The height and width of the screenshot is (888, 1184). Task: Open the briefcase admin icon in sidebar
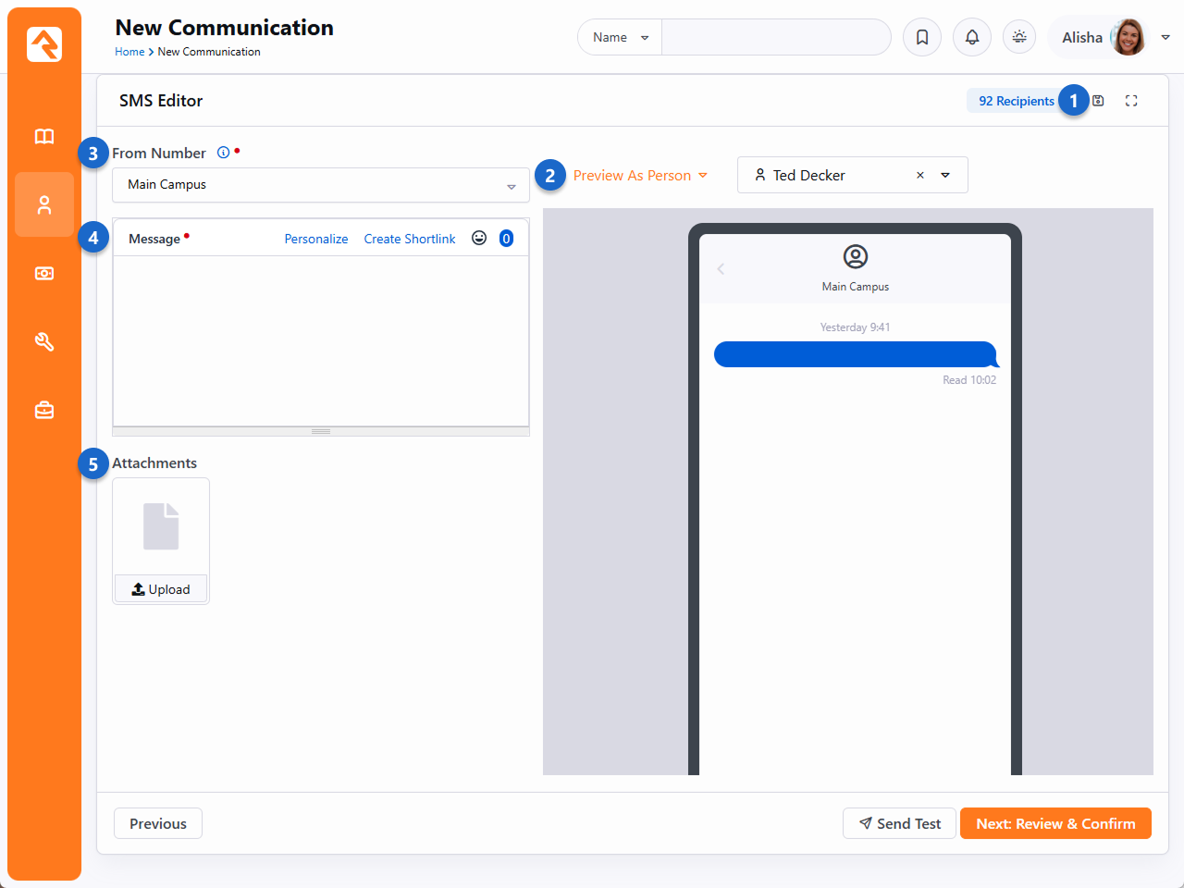click(44, 410)
